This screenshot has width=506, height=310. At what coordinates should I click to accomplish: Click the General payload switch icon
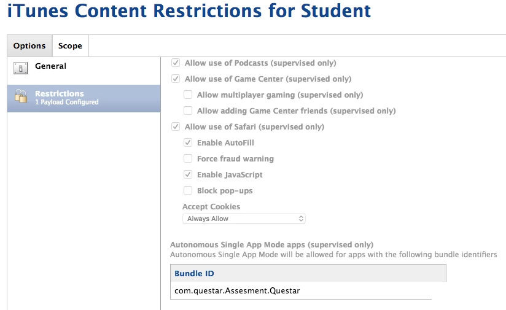point(20,68)
